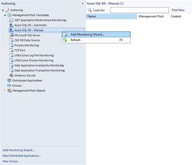Select Web Application Availability Monitoring template
The image size is (192, 165).
(x=39, y=66)
